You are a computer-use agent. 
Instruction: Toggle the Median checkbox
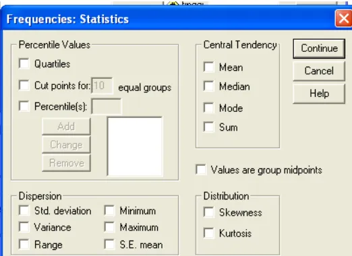(208, 86)
